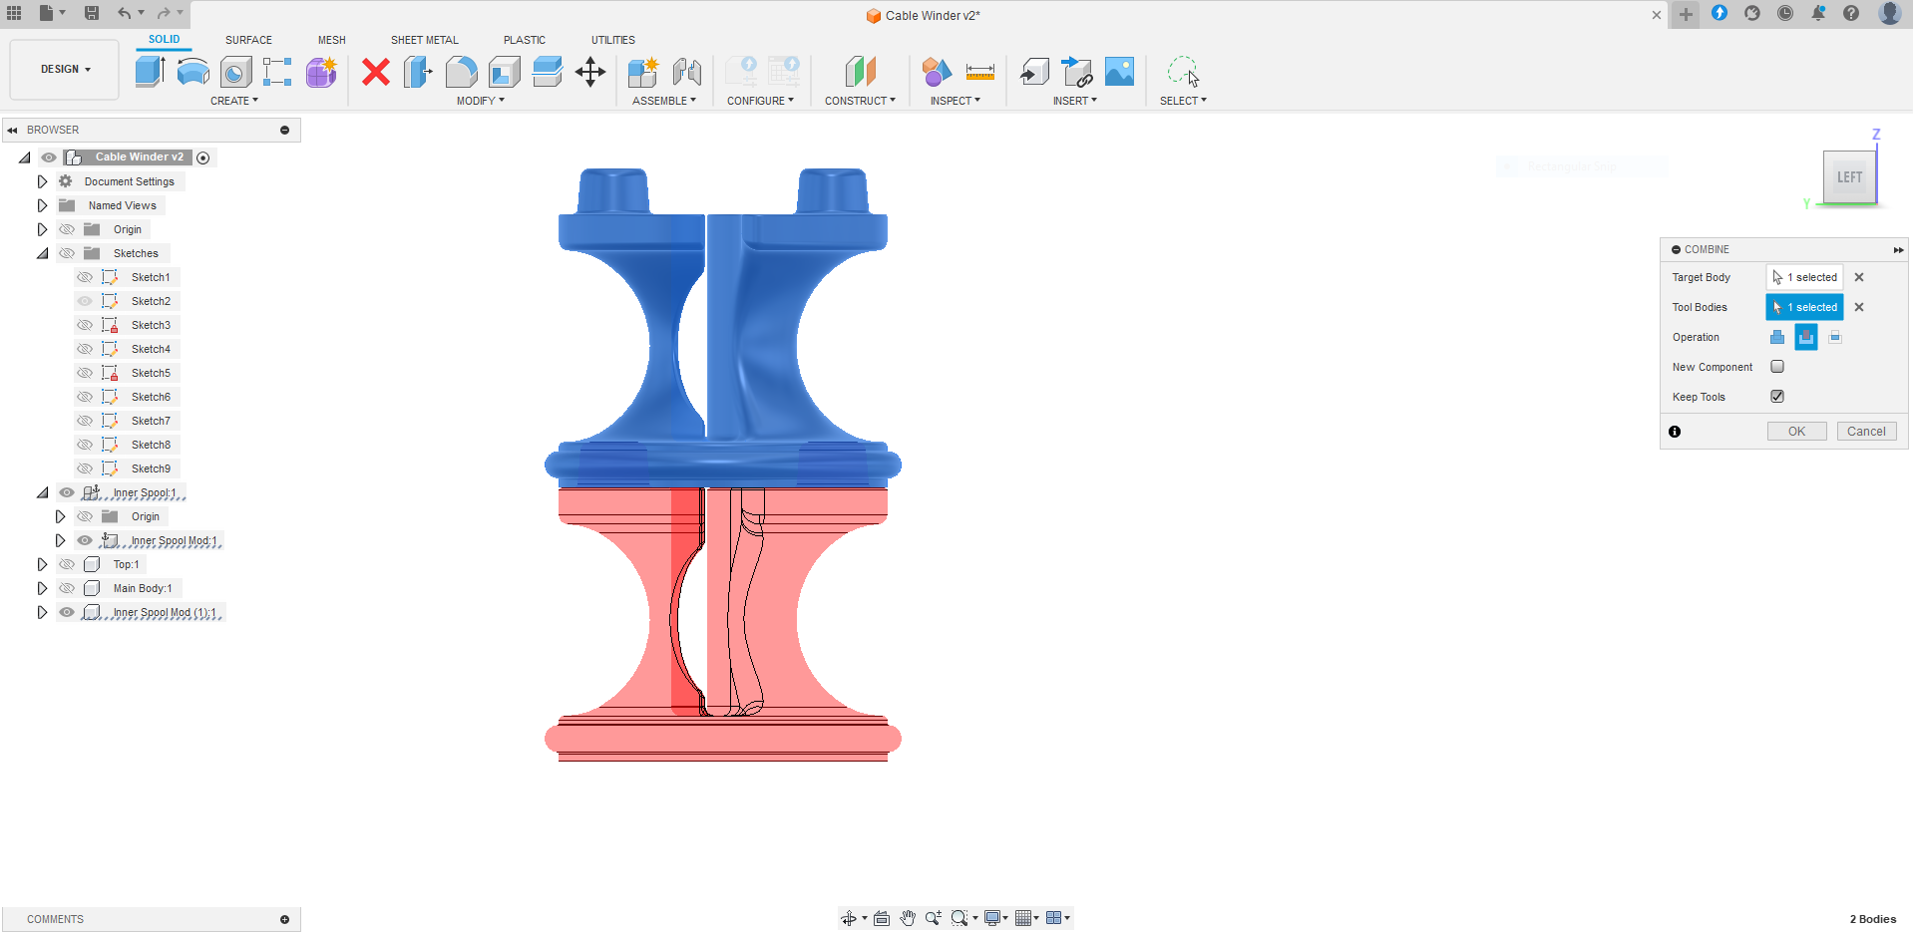Click the Look At icon
1913x935 pixels.
click(x=882, y=918)
